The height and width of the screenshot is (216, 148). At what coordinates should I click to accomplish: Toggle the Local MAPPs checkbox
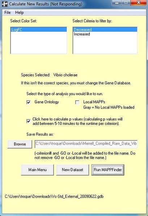tap(77, 102)
